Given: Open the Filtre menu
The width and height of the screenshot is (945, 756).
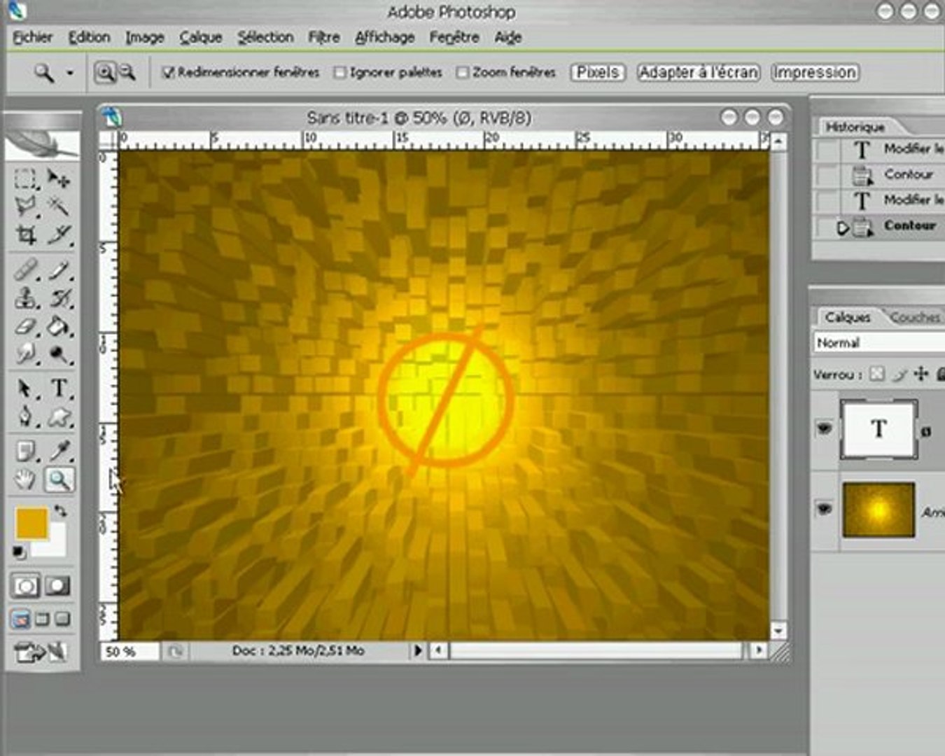Looking at the screenshot, I should click(x=324, y=37).
